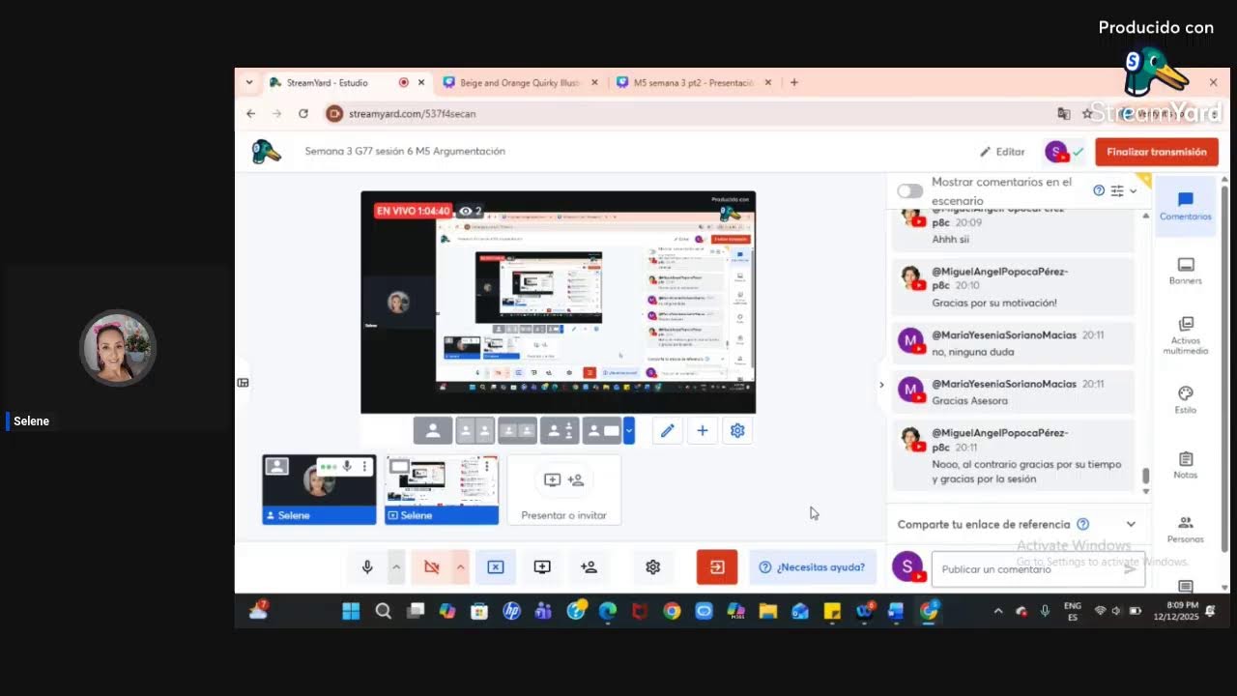This screenshot has width=1237, height=696.
Task: Collapse side panel with the small arrow handle
Action: pyautogui.click(x=880, y=385)
